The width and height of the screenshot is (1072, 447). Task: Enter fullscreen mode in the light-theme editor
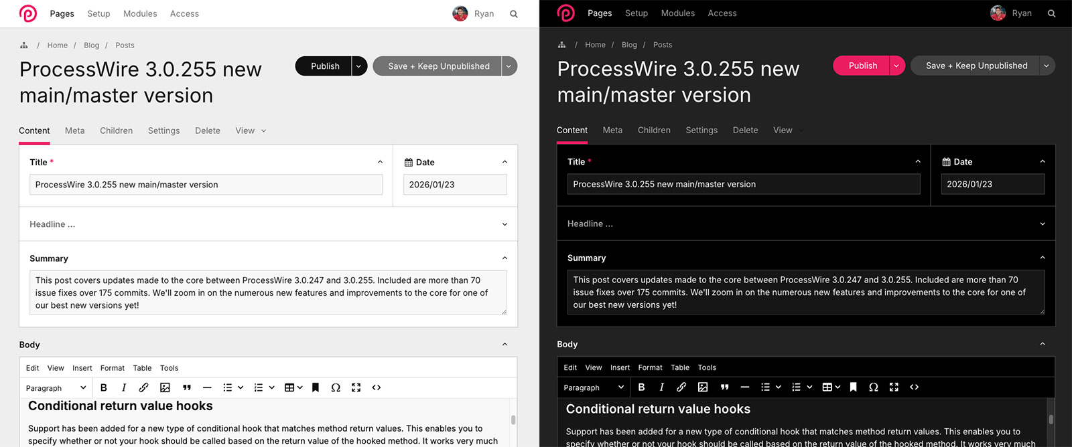pyautogui.click(x=356, y=387)
